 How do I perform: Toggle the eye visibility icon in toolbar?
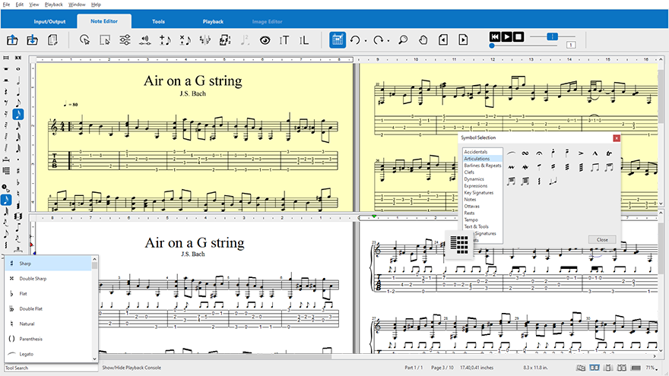(265, 40)
